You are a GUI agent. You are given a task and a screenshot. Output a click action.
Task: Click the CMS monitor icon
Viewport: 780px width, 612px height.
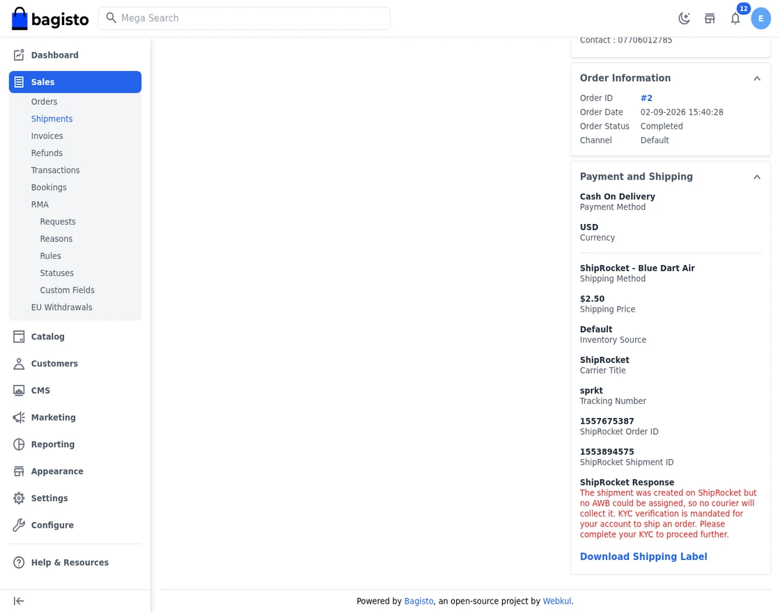pyautogui.click(x=19, y=390)
